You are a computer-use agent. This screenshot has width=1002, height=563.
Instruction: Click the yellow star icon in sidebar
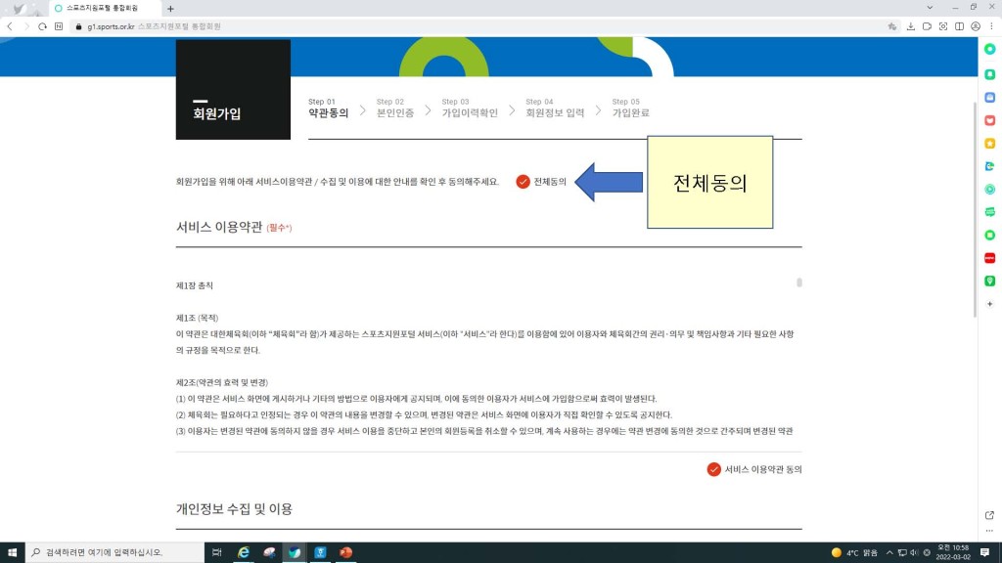[989, 144]
